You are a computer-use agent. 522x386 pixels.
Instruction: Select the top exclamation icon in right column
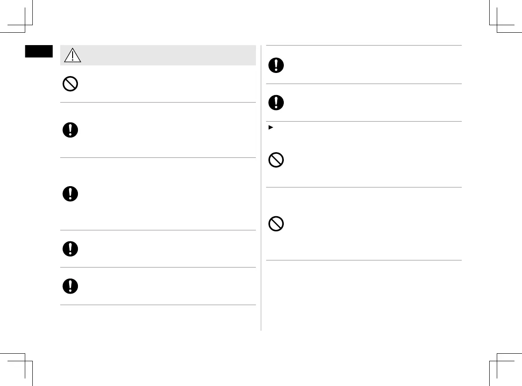point(276,65)
